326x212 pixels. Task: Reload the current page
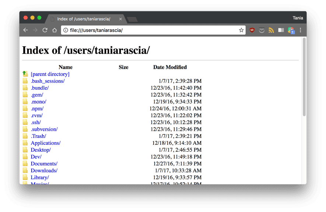[45, 30]
